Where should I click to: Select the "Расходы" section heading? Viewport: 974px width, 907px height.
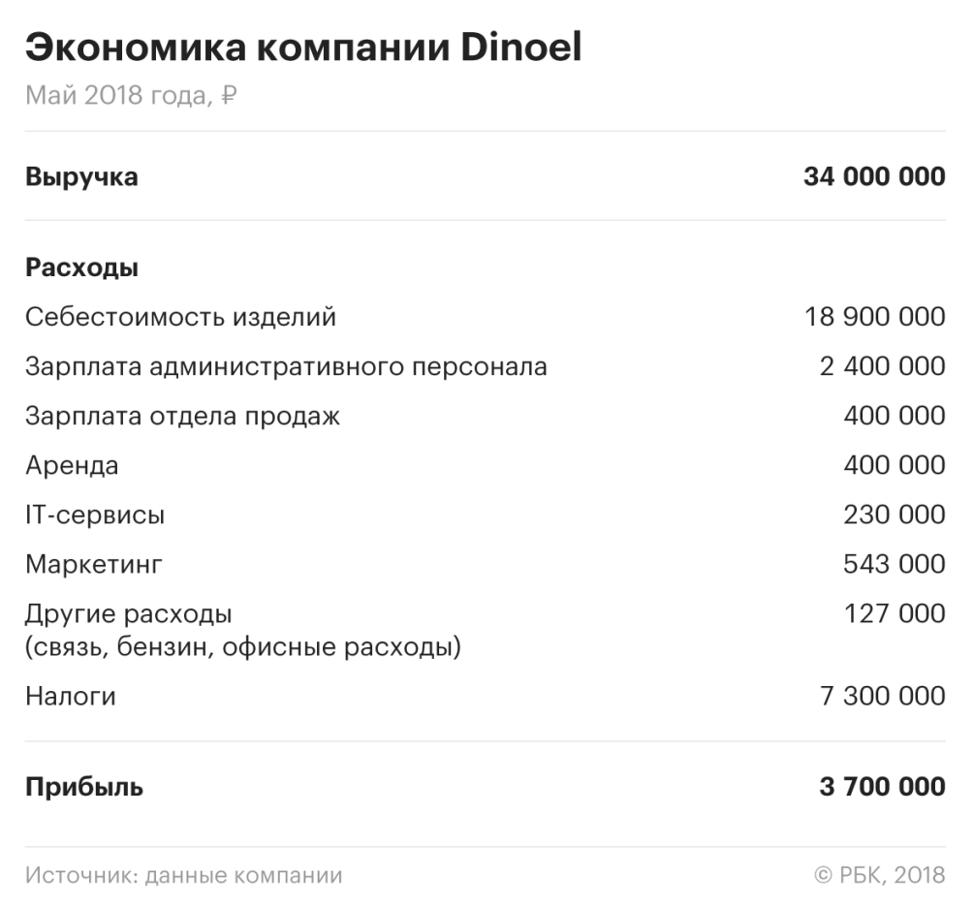pos(81,267)
